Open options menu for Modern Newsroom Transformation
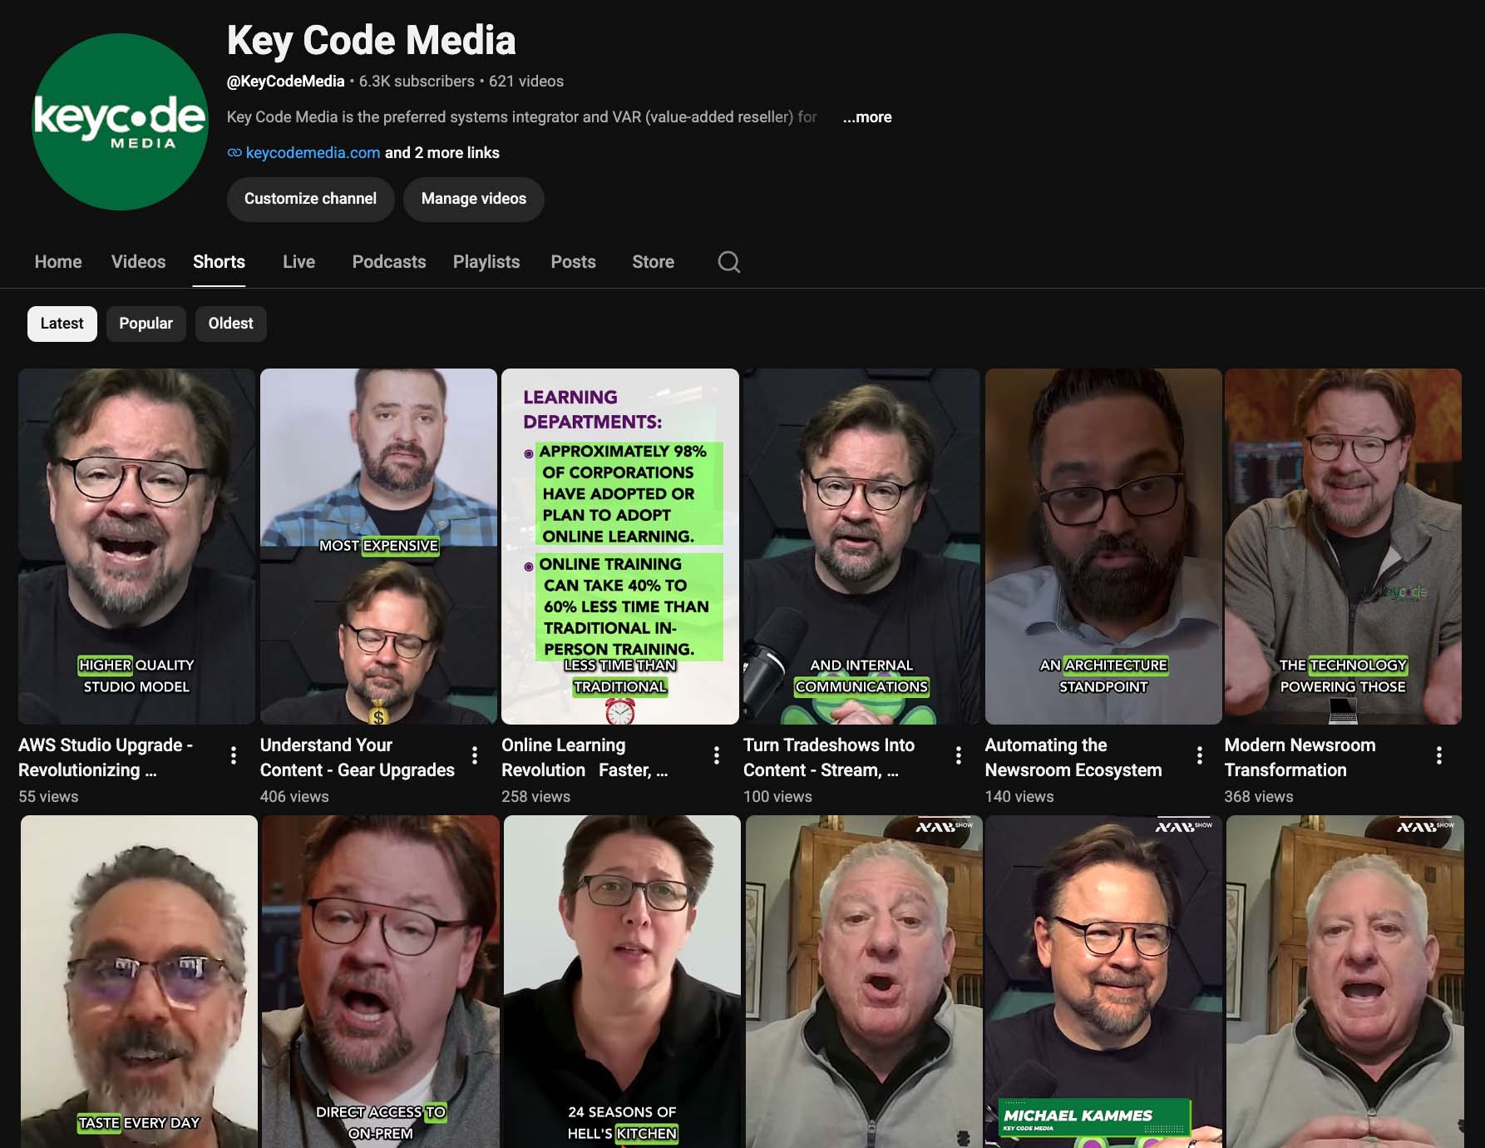 pyautogui.click(x=1439, y=755)
